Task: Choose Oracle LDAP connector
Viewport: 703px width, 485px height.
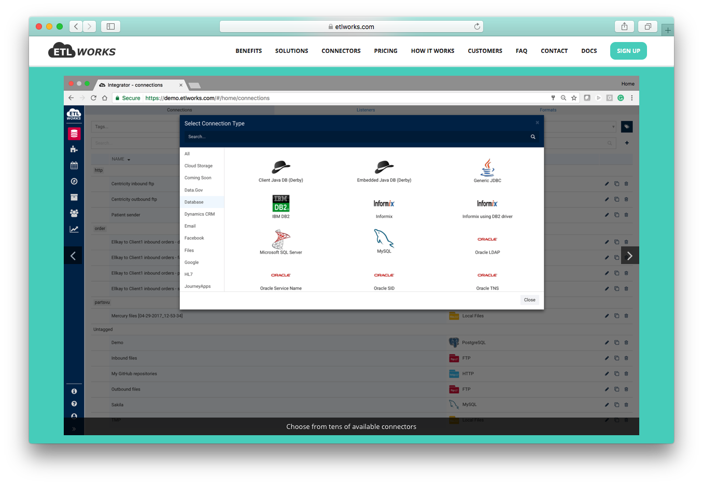Action: 487,245
